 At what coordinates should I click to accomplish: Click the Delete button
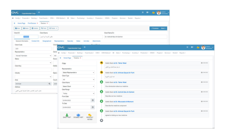35,28
